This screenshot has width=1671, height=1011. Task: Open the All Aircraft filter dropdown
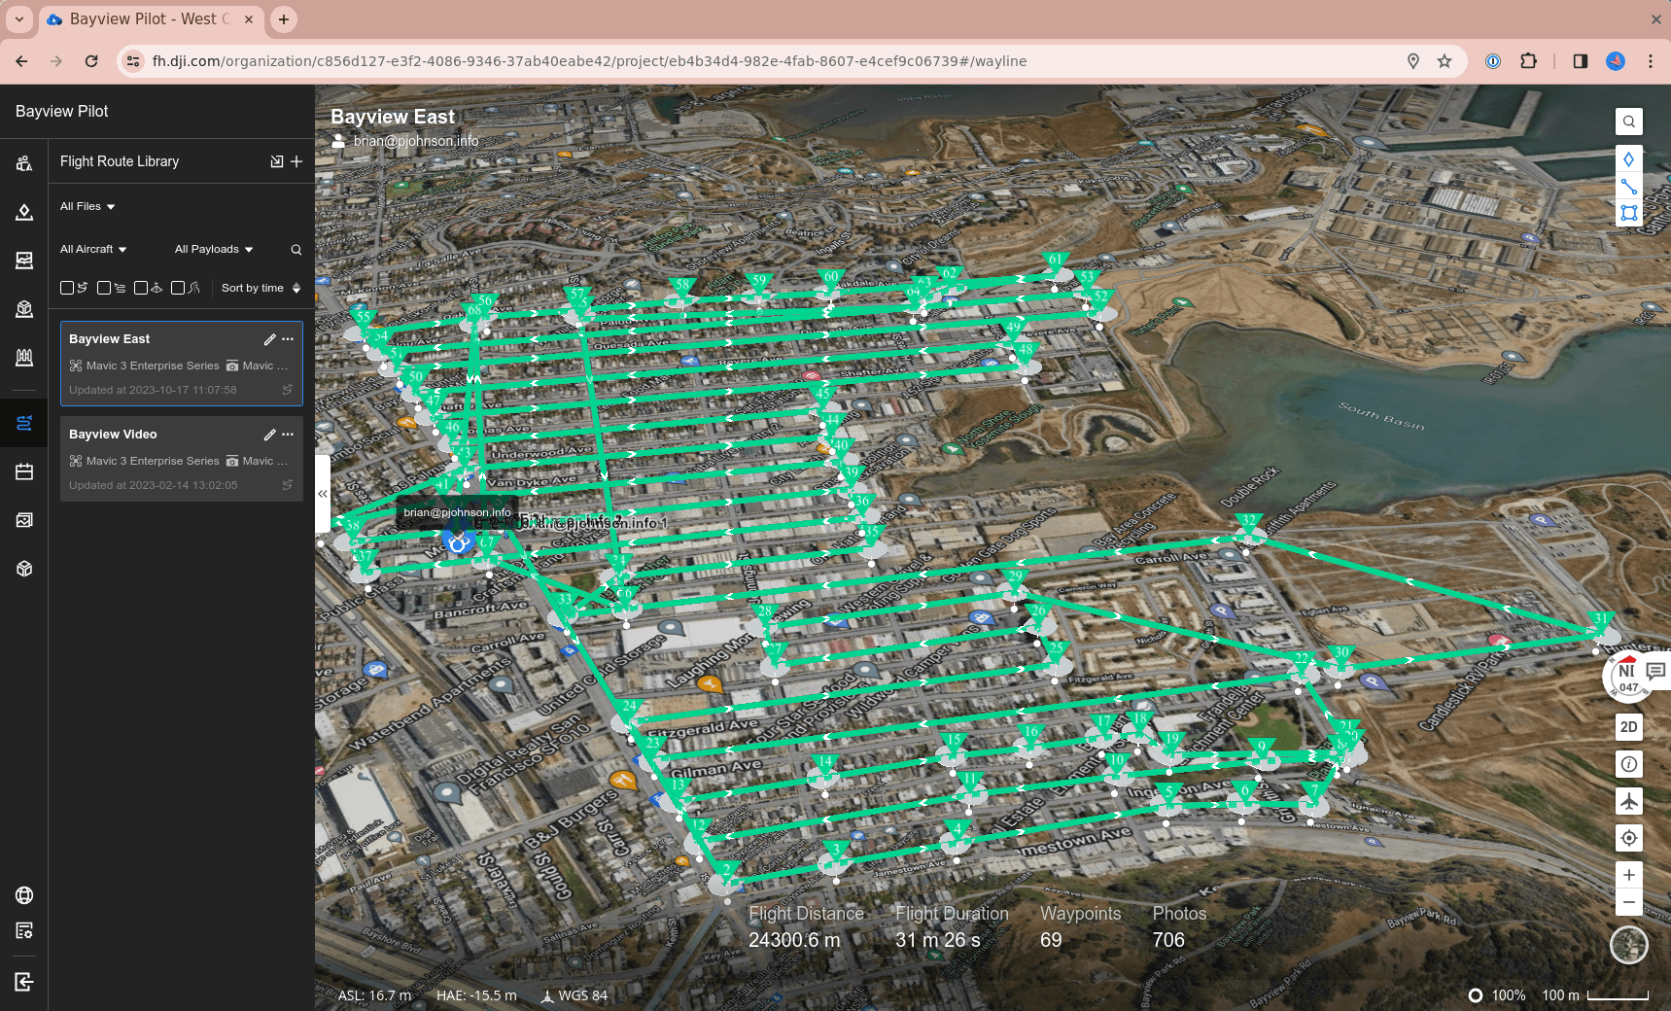(x=93, y=249)
